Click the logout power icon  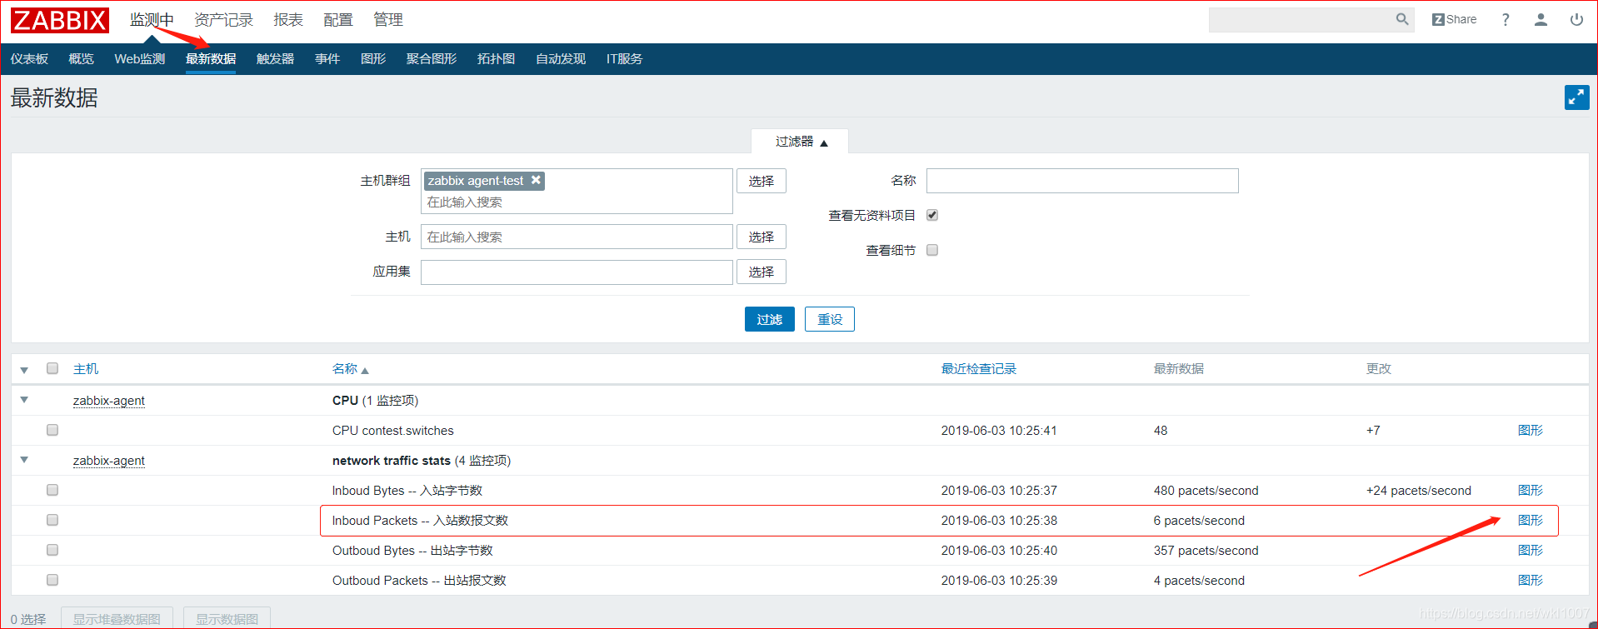[1576, 19]
